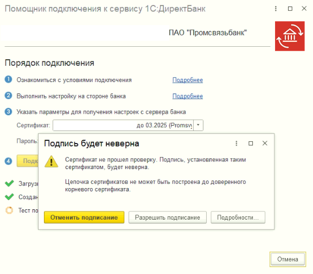Click the second green checkmark status icon

click(9, 197)
